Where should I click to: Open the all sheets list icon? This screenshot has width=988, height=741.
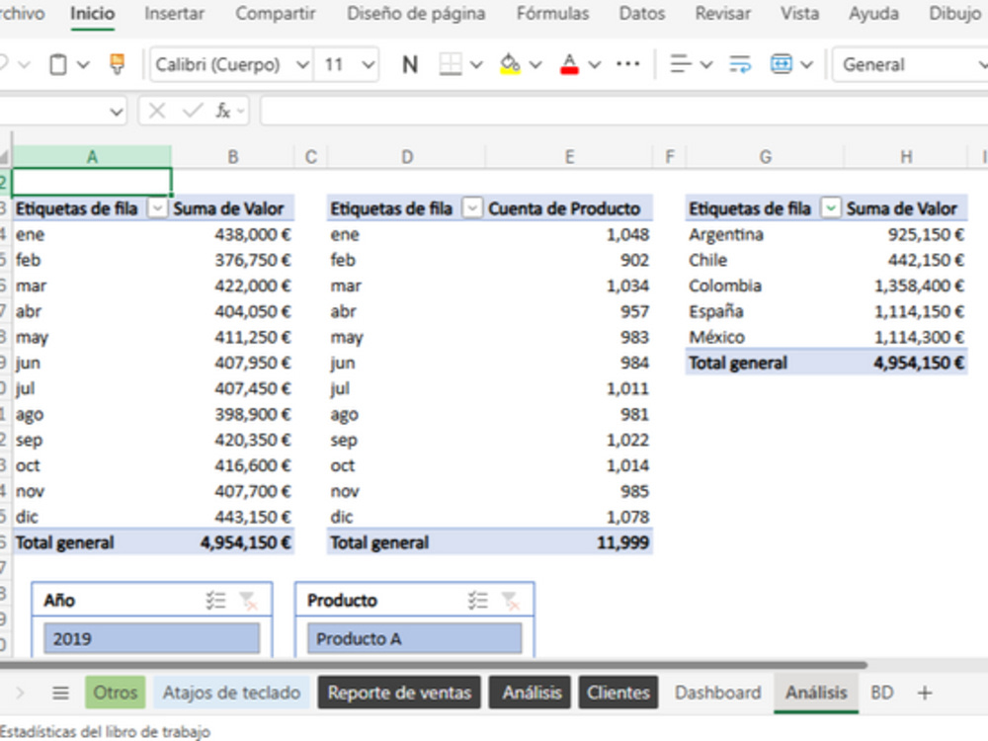(x=60, y=694)
